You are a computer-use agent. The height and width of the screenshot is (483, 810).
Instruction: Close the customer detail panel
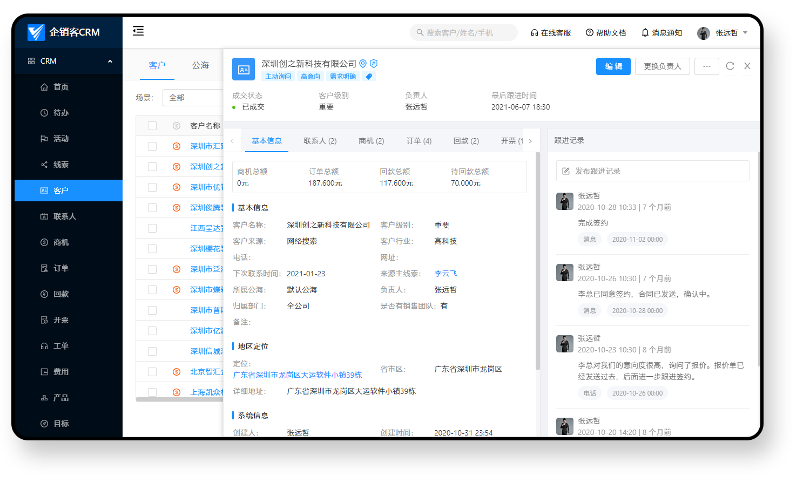(x=747, y=66)
